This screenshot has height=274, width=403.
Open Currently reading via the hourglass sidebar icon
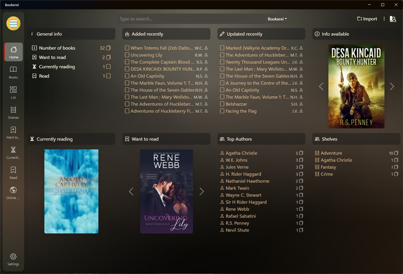13,152
